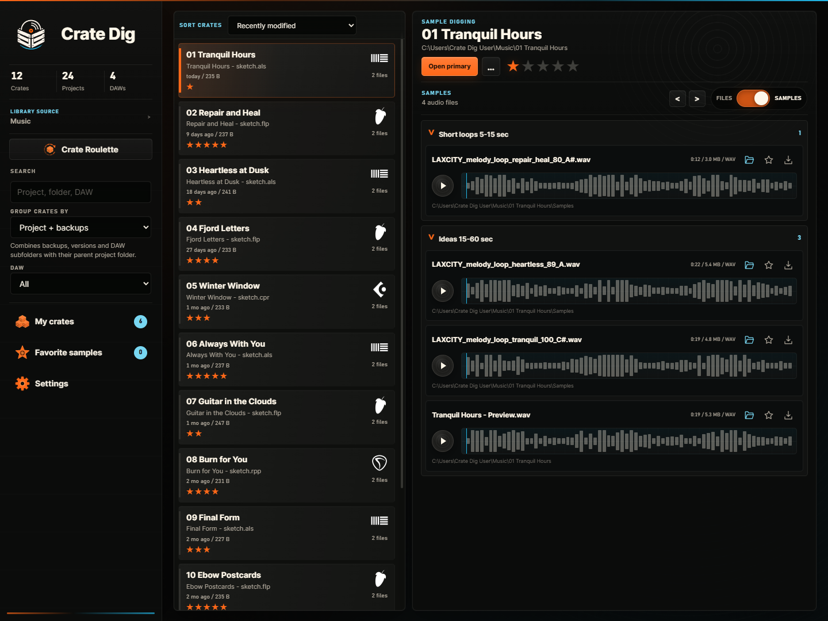Screen dimensions: 828x621
Task: Select the 02 Repair and Heal crate
Action: (287, 128)
